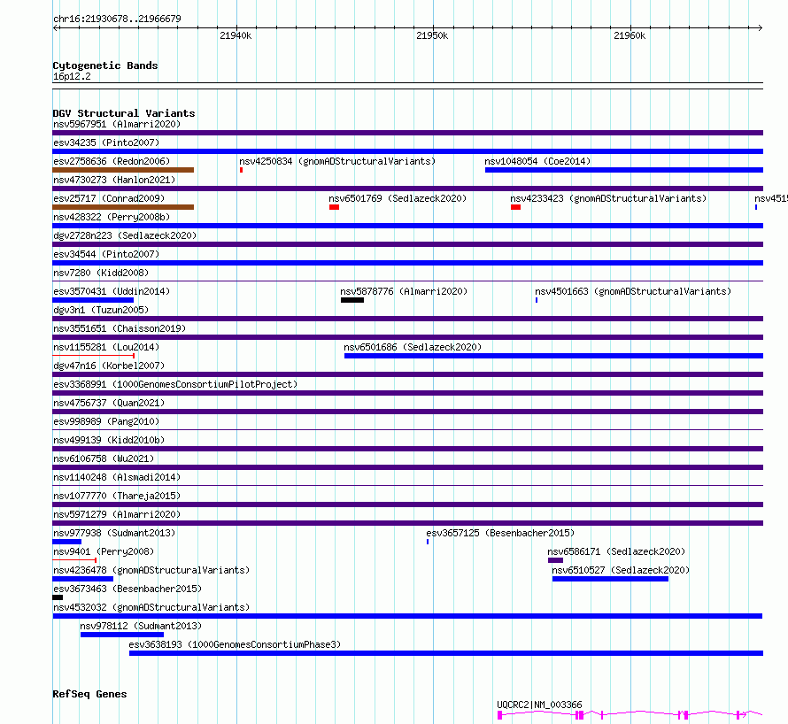Click the ruler's left arrow end

(55, 27)
